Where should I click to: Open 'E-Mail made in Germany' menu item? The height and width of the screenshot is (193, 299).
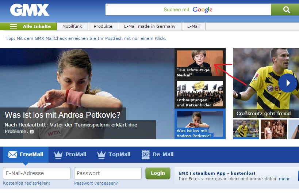[x=150, y=26]
